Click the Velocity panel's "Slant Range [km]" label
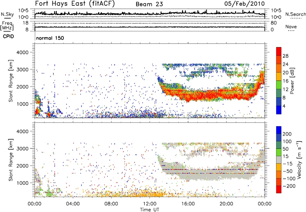Screen dimensions: 306x212 pos(11,160)
